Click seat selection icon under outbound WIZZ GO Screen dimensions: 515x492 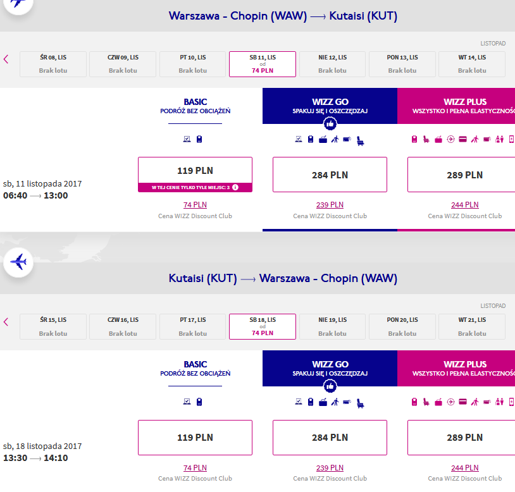click(360, 141)
